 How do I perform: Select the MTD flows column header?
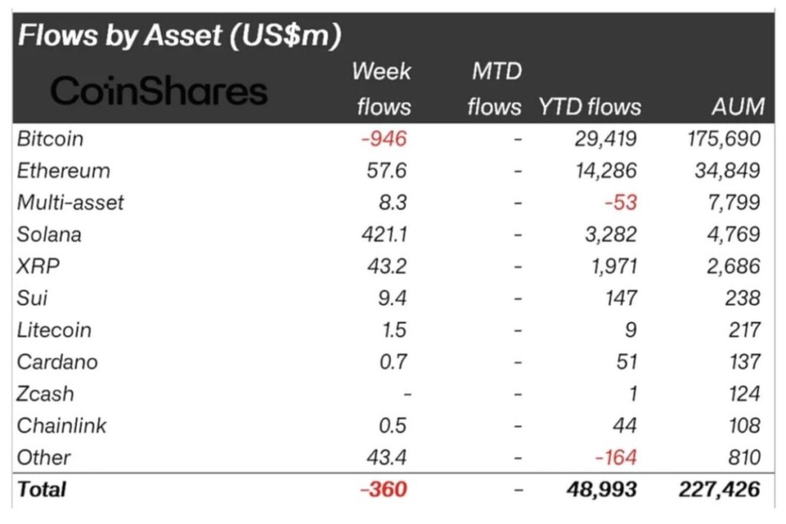(x=495, y=88)
